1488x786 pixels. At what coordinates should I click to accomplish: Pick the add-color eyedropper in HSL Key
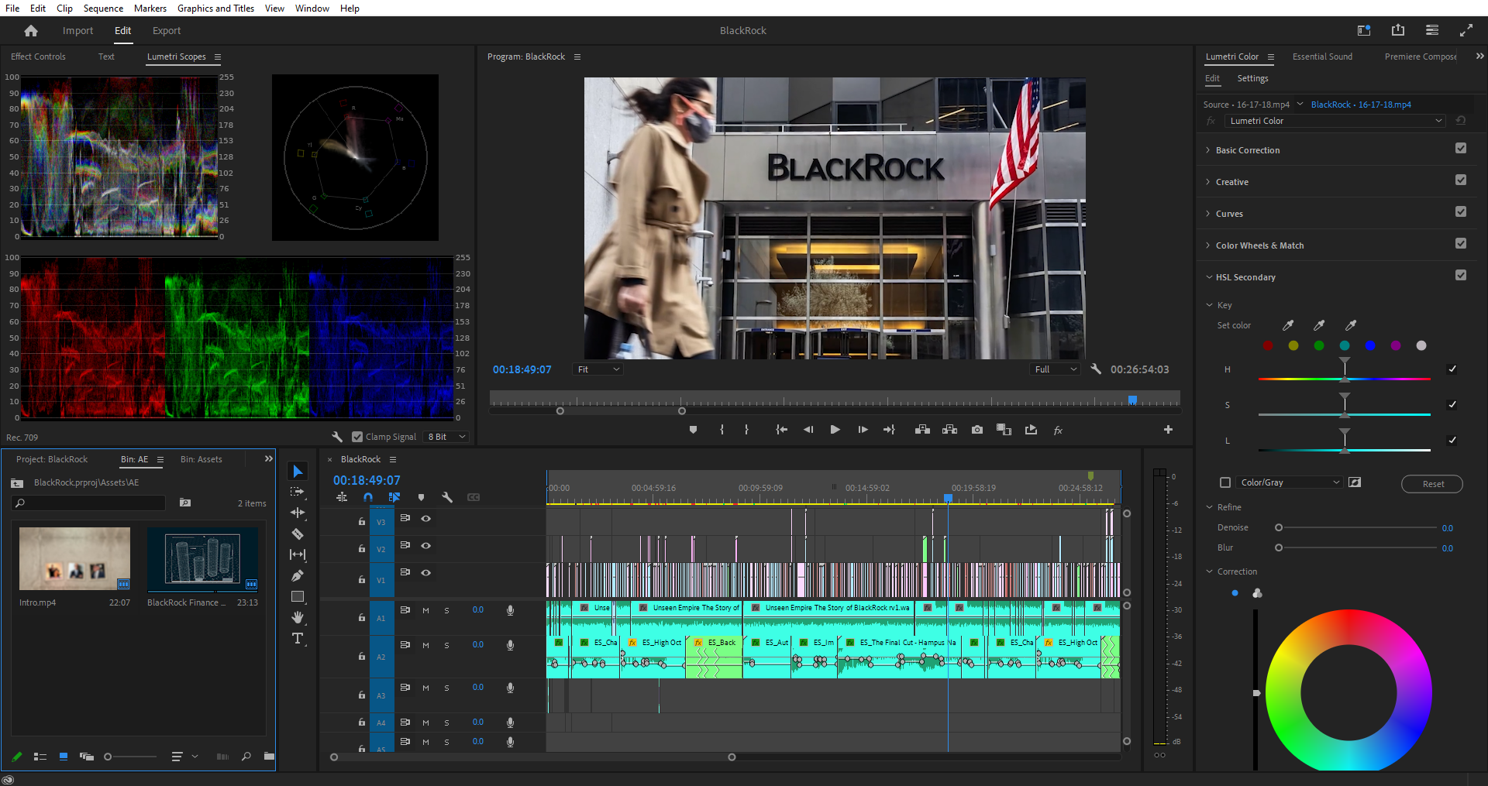pos(1319,325)
